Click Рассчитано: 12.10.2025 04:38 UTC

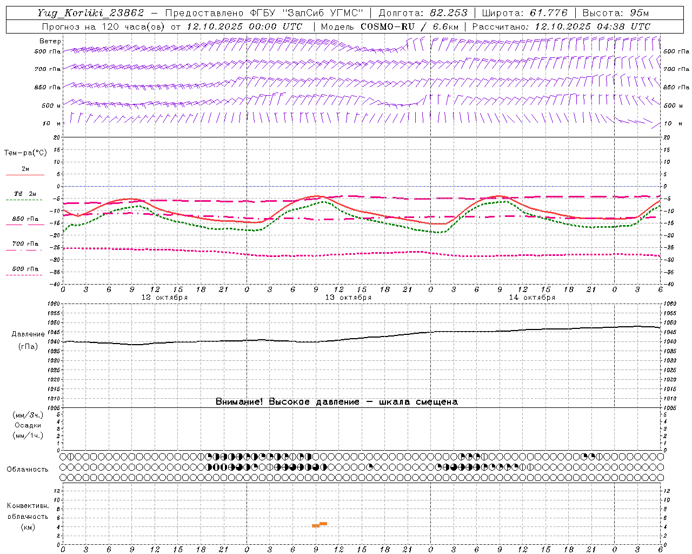click(561, 27)
